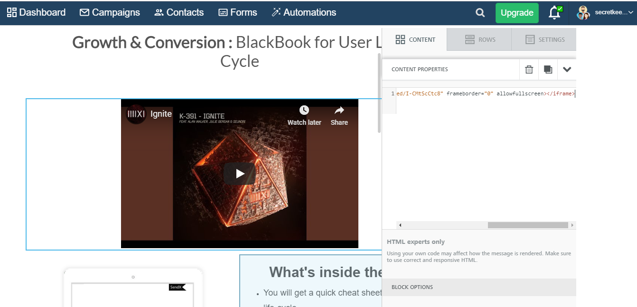Click the video channel logo icon
The image size is (637, 307).
pos(136,114)
